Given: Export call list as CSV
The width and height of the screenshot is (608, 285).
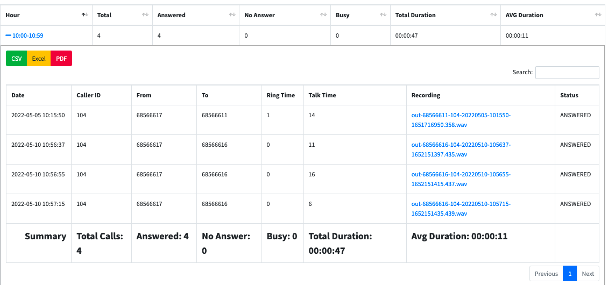Looking at the screenshot, I should [x=16, y=59].
